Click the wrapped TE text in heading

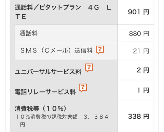(20, 17)
